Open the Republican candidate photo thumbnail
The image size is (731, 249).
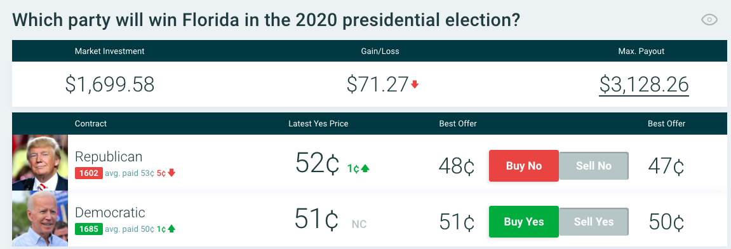40,163
